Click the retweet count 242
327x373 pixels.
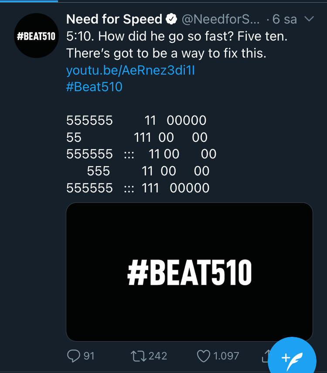[158, 356]
